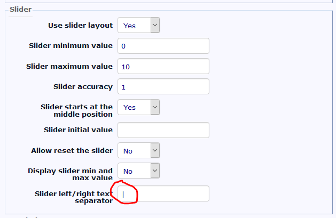Select the "Slider minimum value" label text

click(71, 46)
